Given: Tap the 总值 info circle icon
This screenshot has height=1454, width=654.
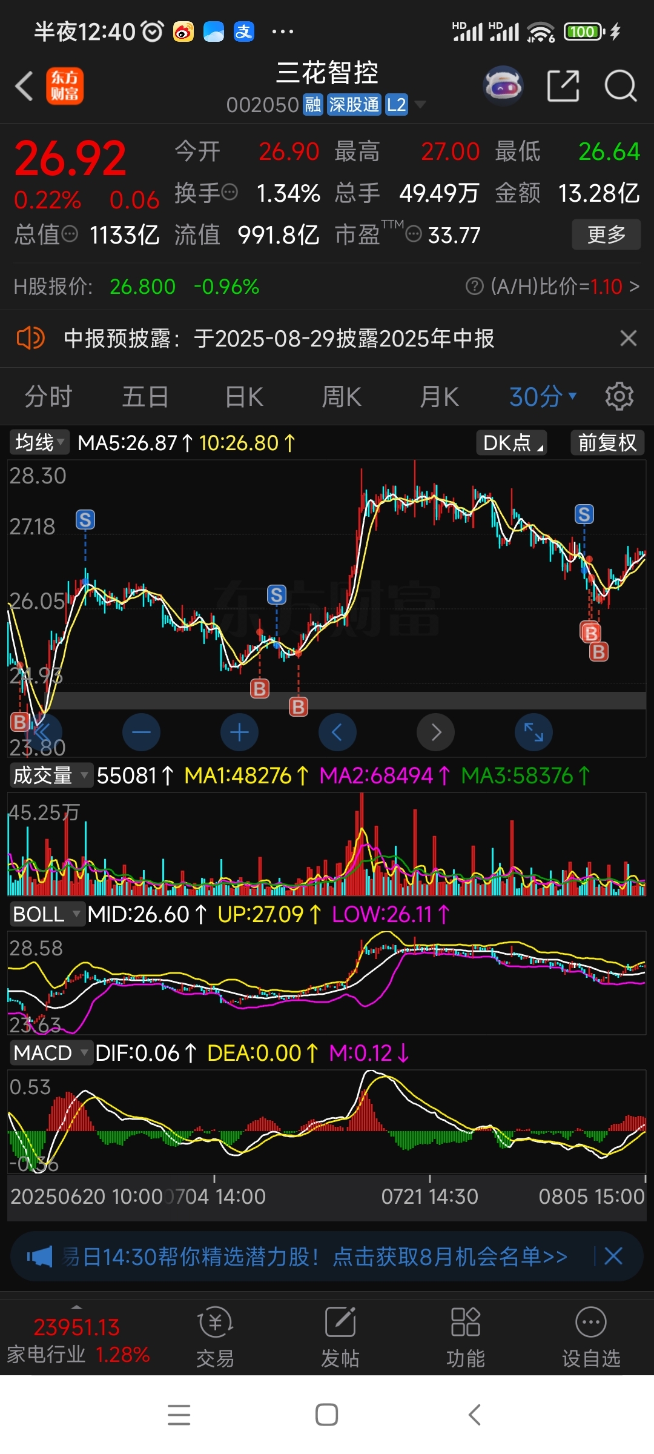Looking at the screenshot, I should pos(70,233).
